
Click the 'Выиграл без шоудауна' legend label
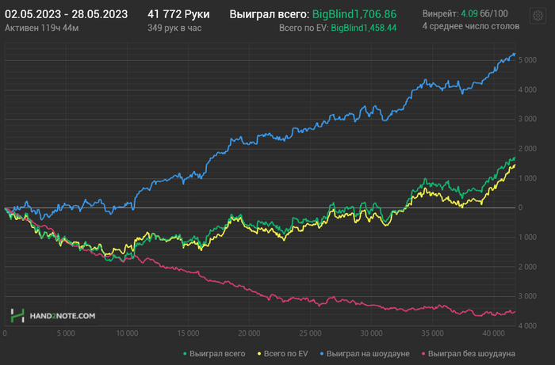[x=472, y=354]
